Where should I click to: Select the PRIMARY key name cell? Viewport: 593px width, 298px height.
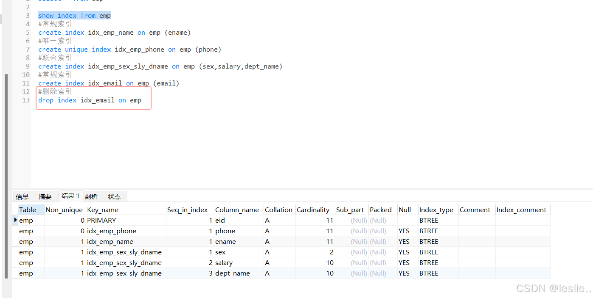click(126, 220)
